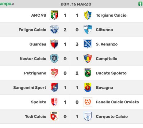This screenshot has height=128, width=143.
Task: Select the Fanello Calcio Orvieto team name
Action: coord(118,102)
